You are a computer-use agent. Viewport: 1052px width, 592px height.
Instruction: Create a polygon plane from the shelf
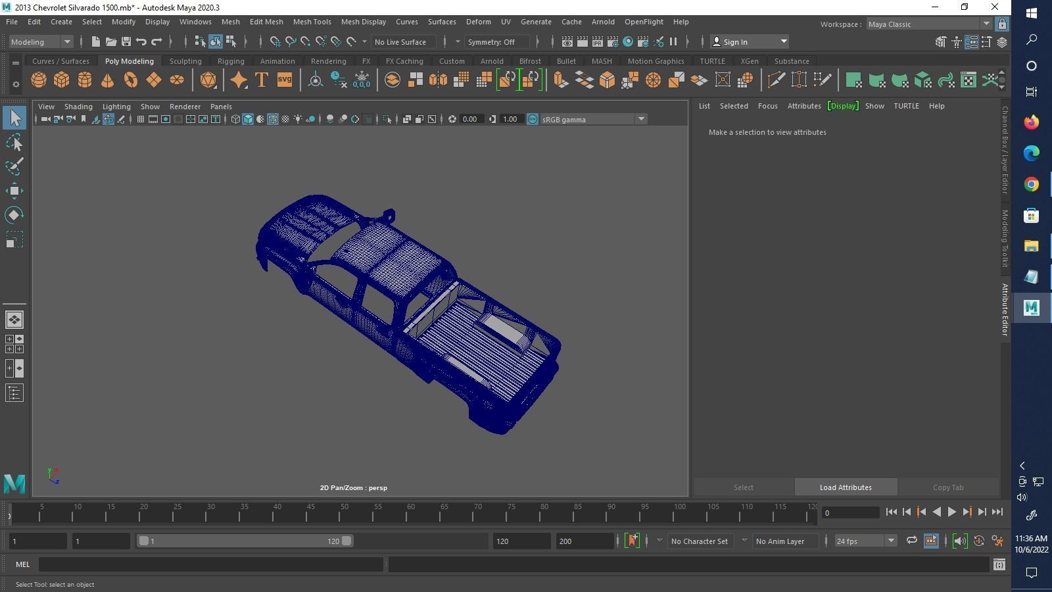pyautogui.click(x=154, y=80)
